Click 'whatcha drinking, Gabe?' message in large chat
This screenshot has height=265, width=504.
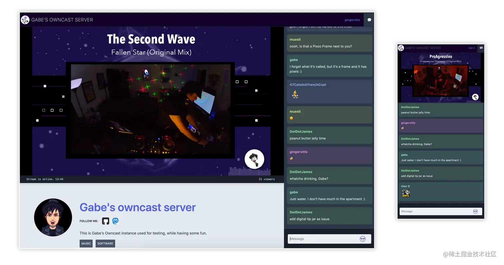(329, 175)
